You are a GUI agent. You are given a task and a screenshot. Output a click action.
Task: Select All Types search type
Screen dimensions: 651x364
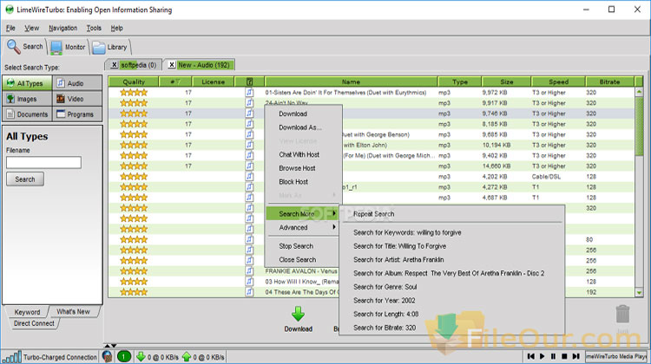click(28, 83)
